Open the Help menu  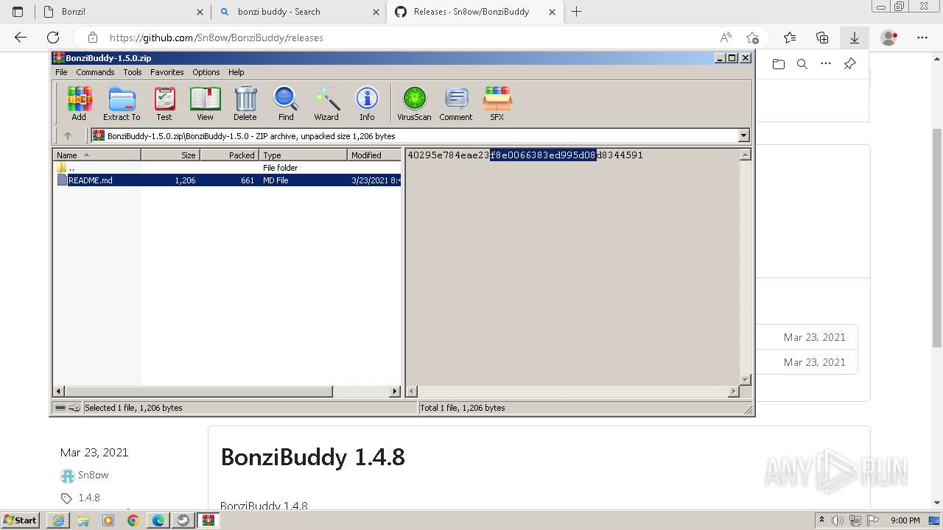tap(236, 72)
